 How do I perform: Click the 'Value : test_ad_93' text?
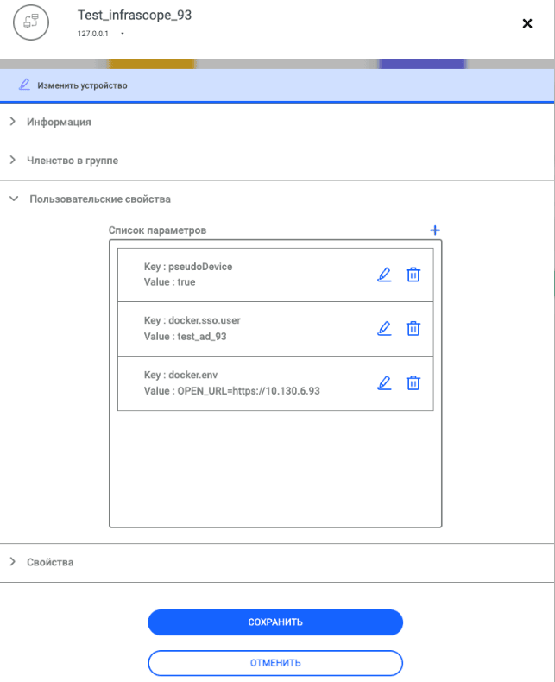(185, 336)
